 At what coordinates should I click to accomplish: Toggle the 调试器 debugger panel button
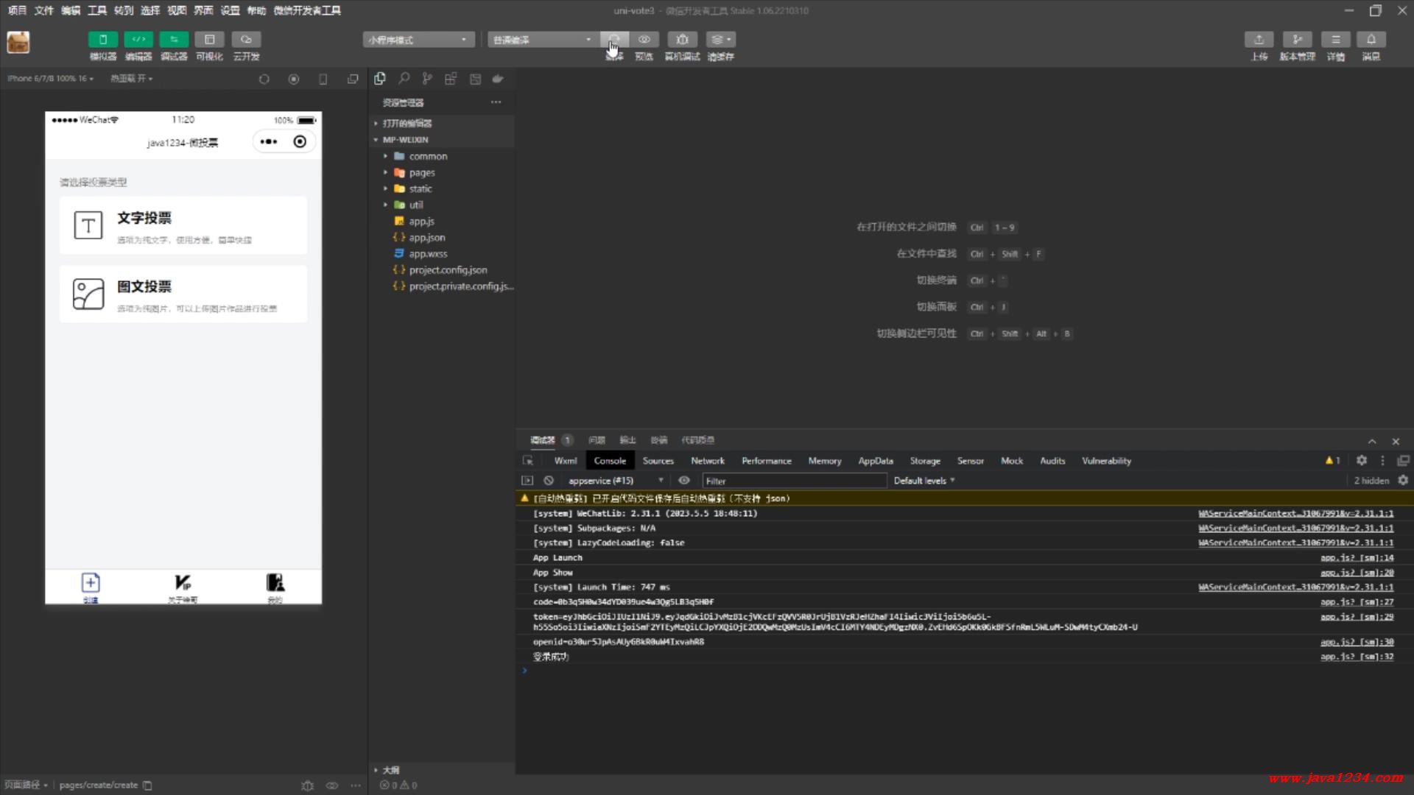(174, 40)
